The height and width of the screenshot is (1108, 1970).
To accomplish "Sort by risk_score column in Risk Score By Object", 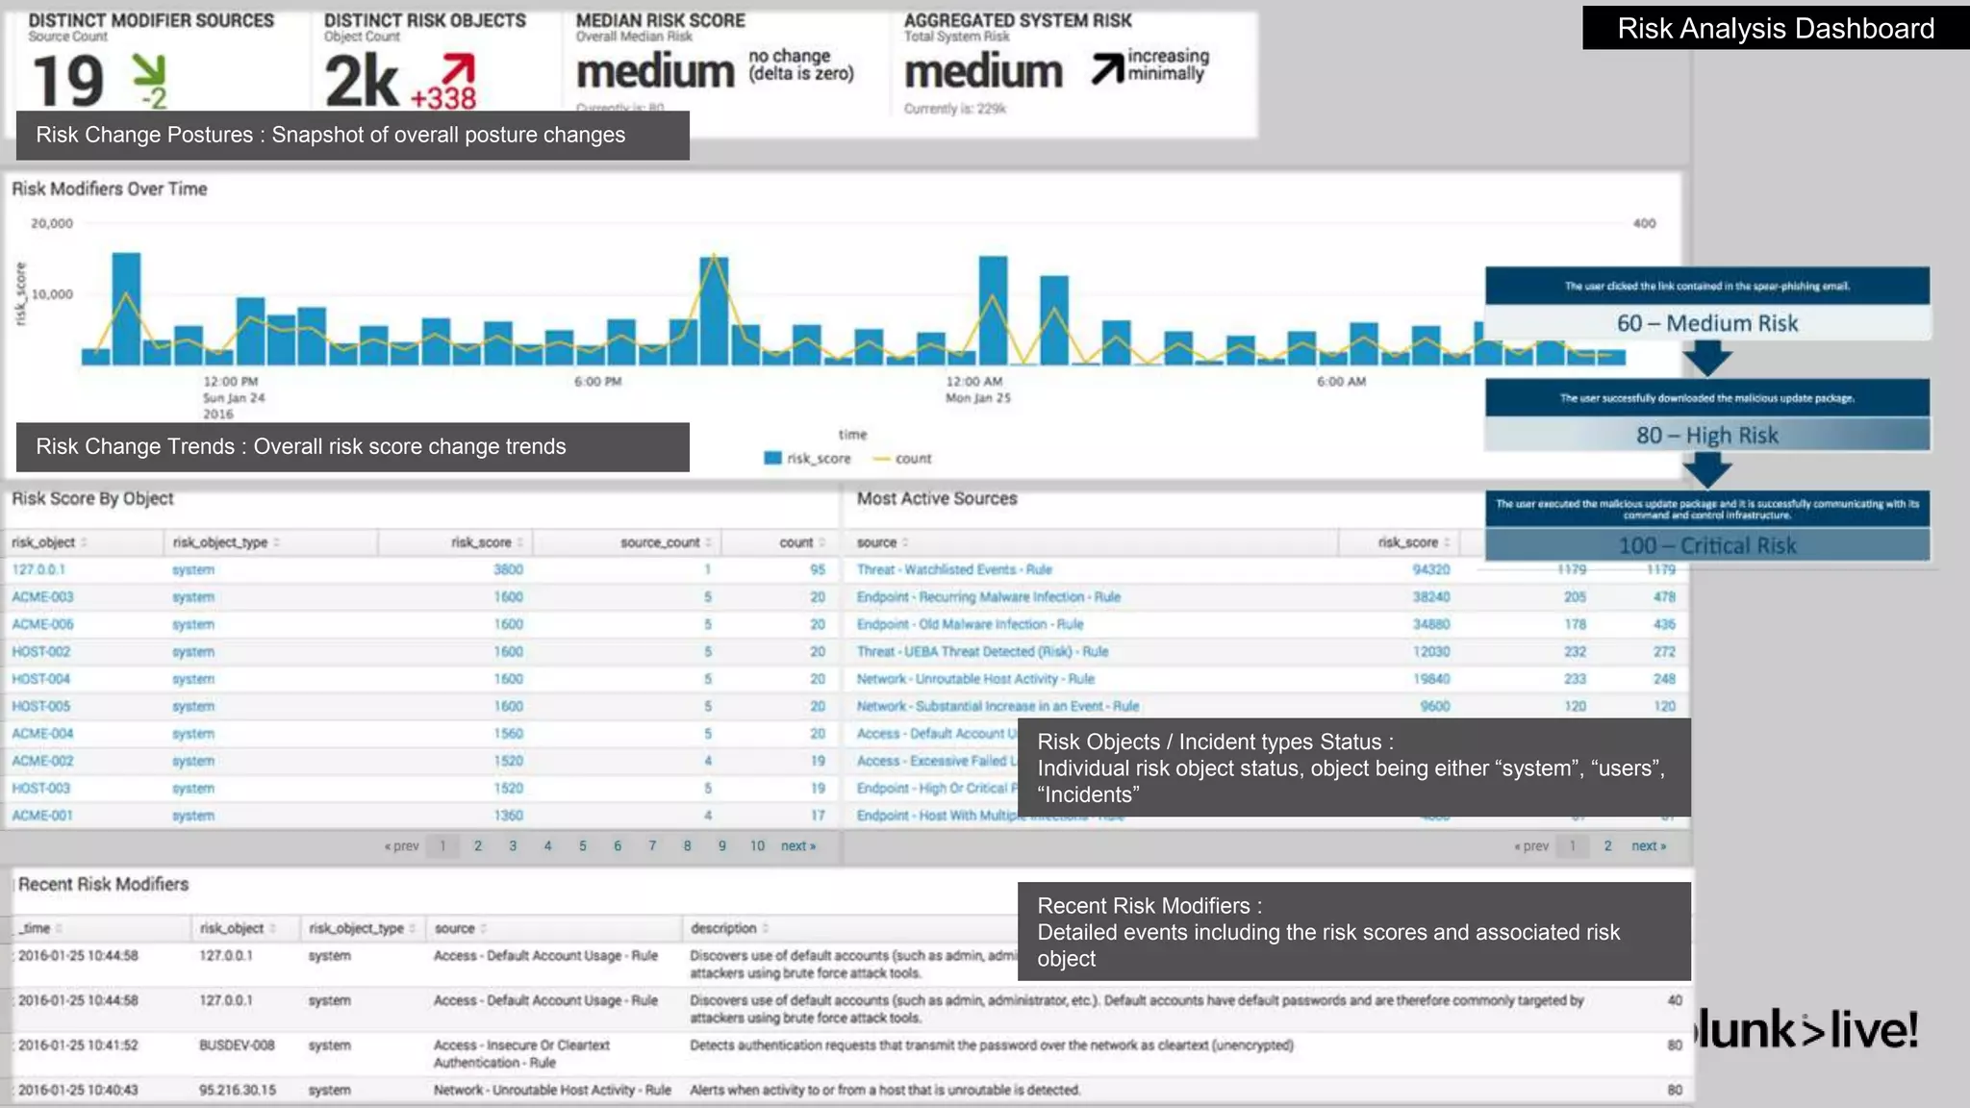I will click(x=487, y=542).
